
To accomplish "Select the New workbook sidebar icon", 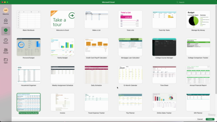I will tap(6, 31).
